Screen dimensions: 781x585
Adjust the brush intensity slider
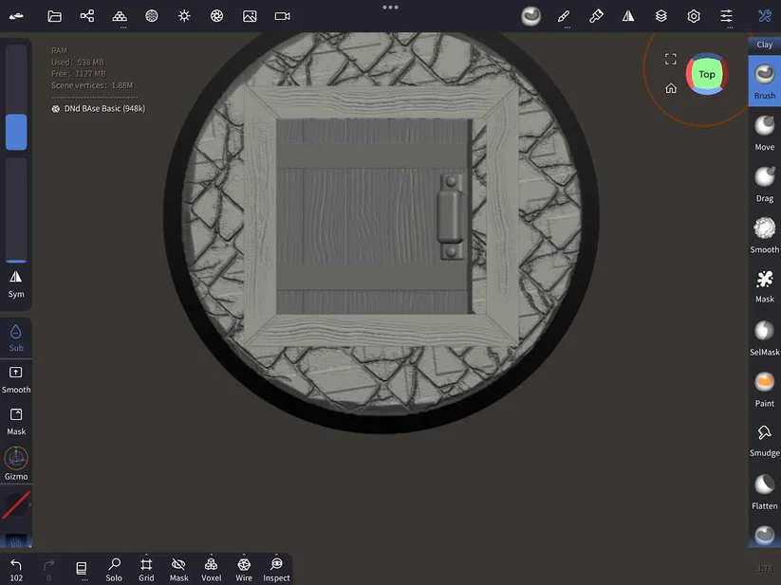[16, 210]
